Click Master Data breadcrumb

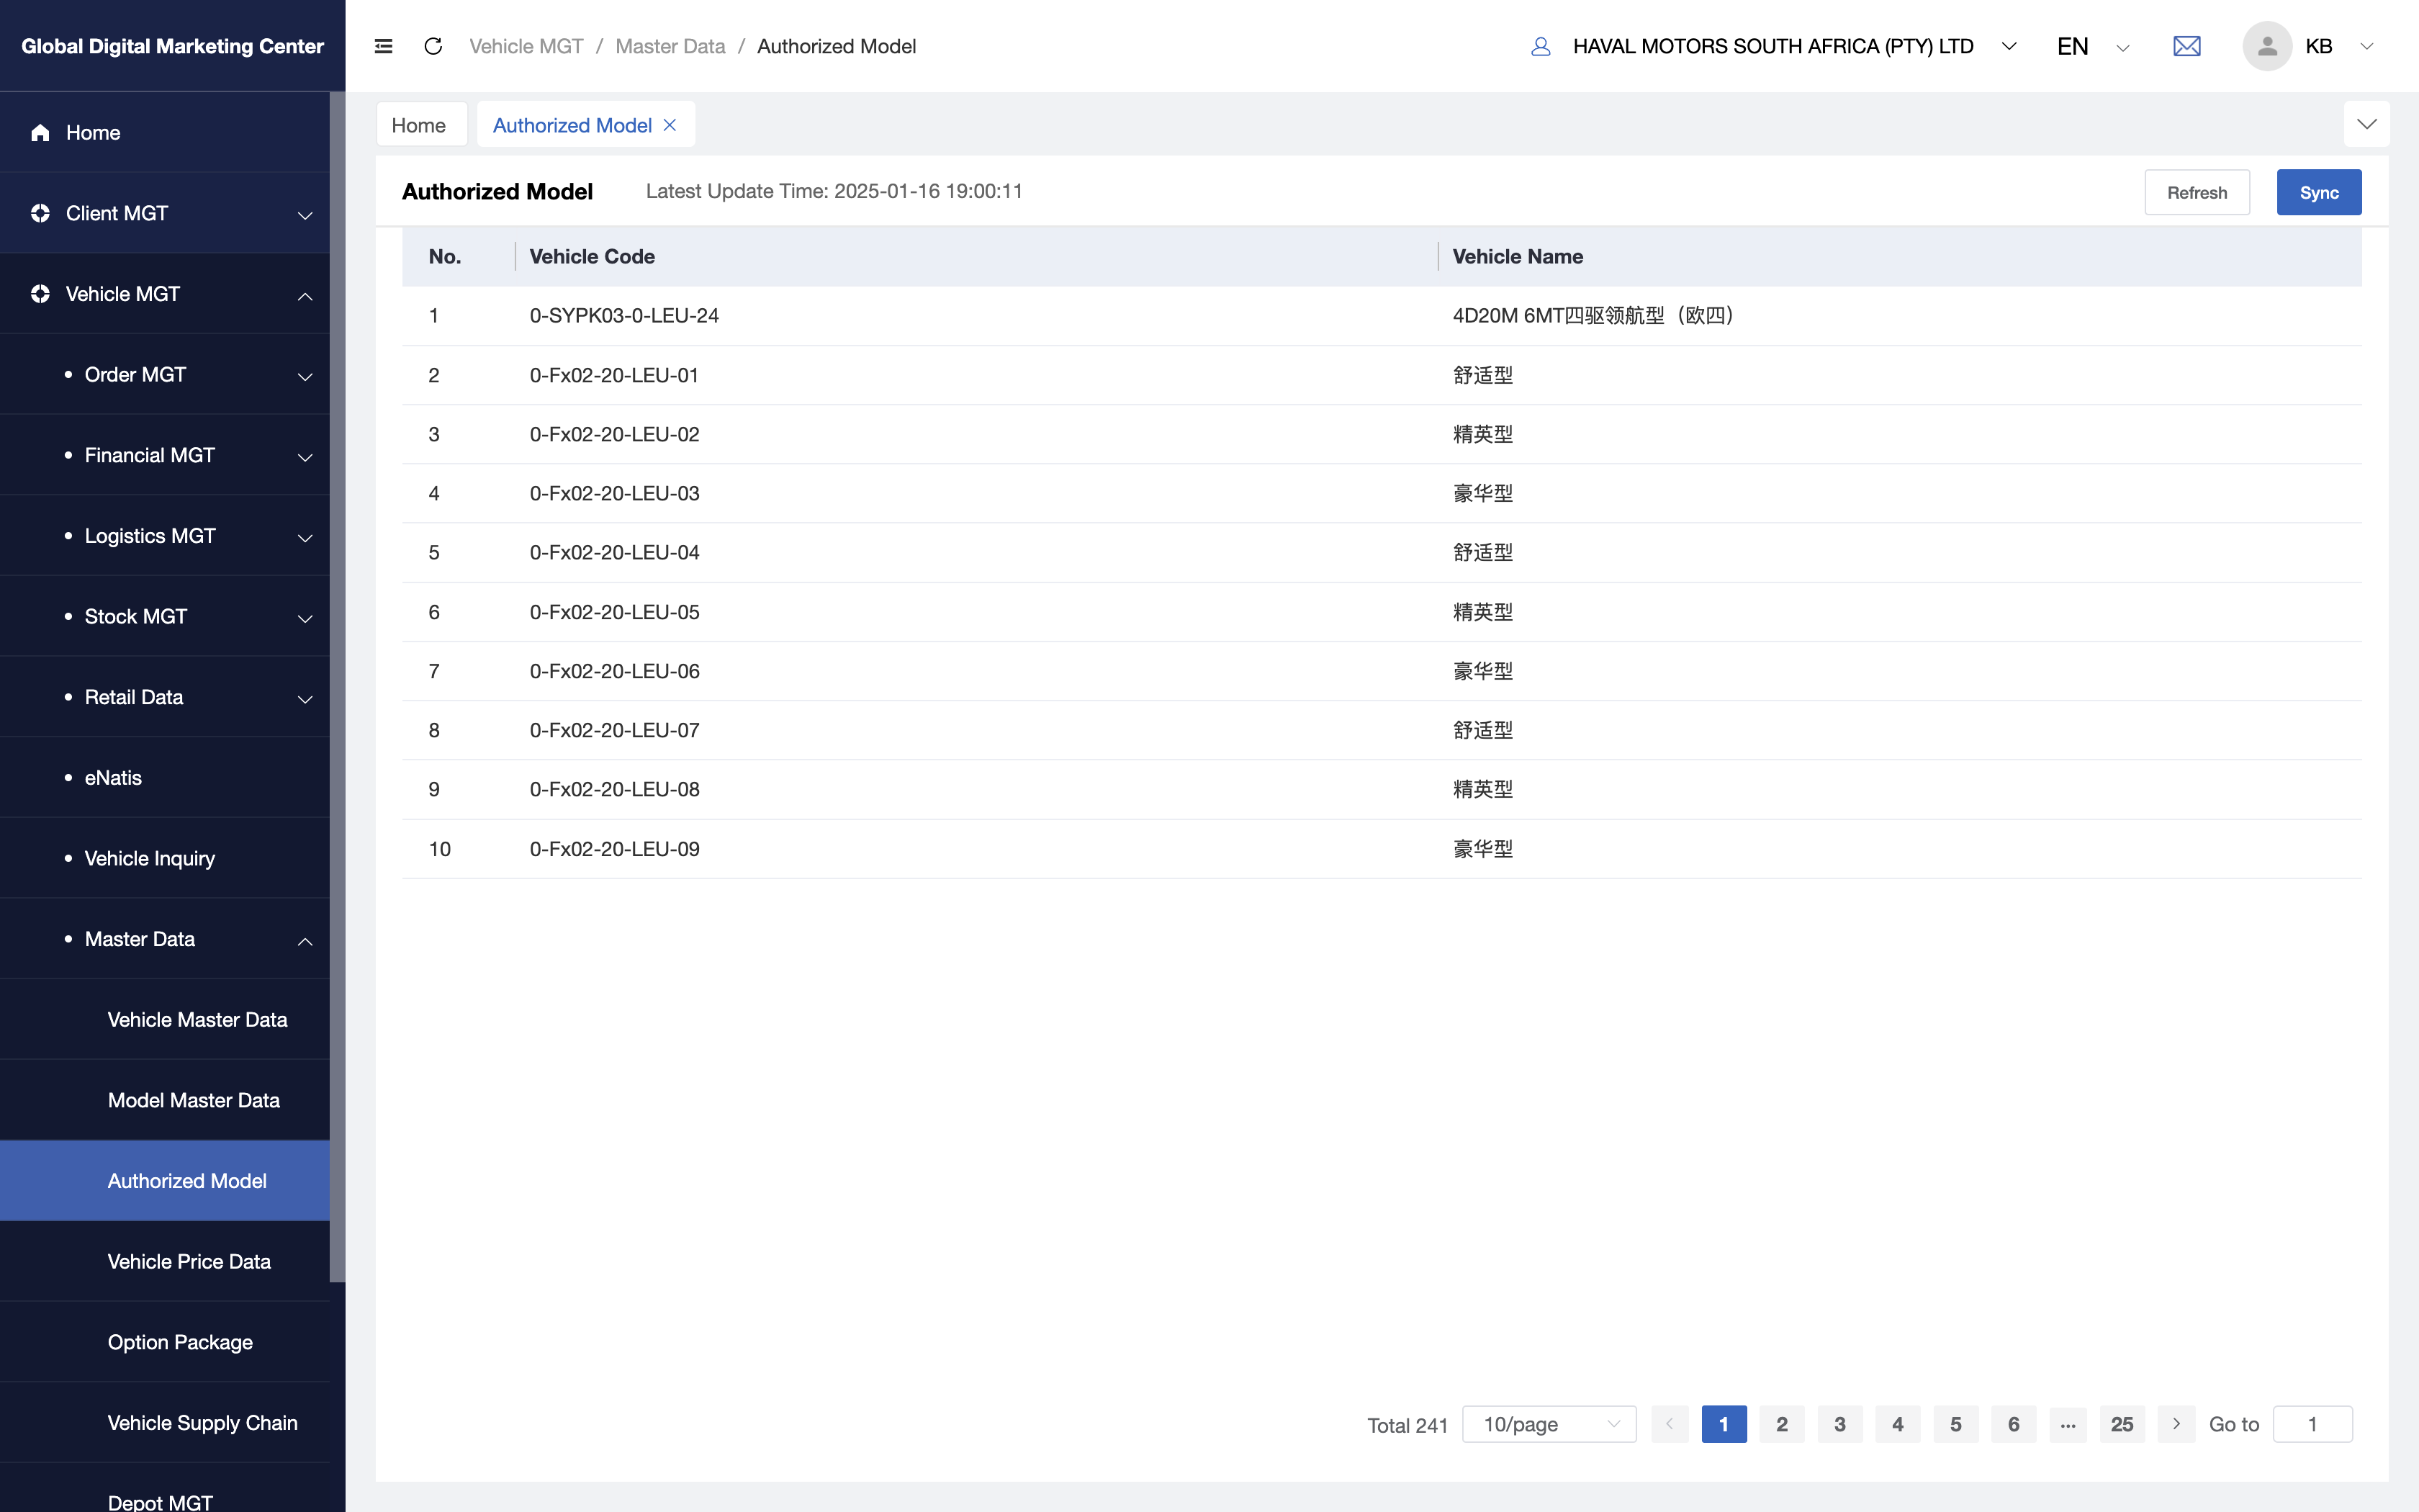click(670, 46)
